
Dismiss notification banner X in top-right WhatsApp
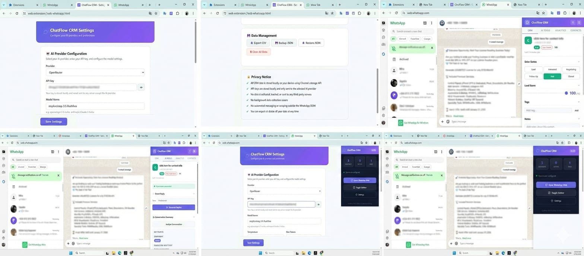tap(432, 48)
